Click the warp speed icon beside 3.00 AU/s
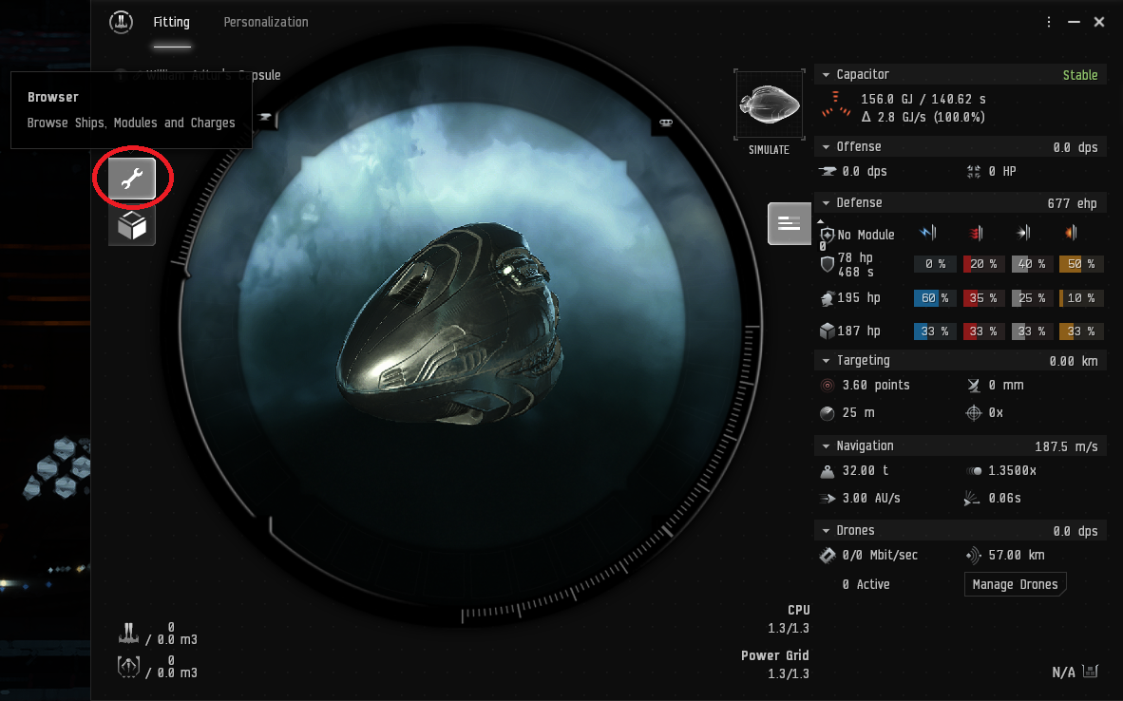The width and height of the screenshot is (1123, 701). (x=828, y=499)
